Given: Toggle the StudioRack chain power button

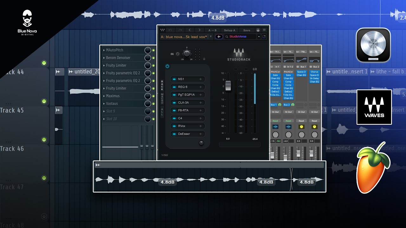Looking at the screenshot, I should pos(167,66).
